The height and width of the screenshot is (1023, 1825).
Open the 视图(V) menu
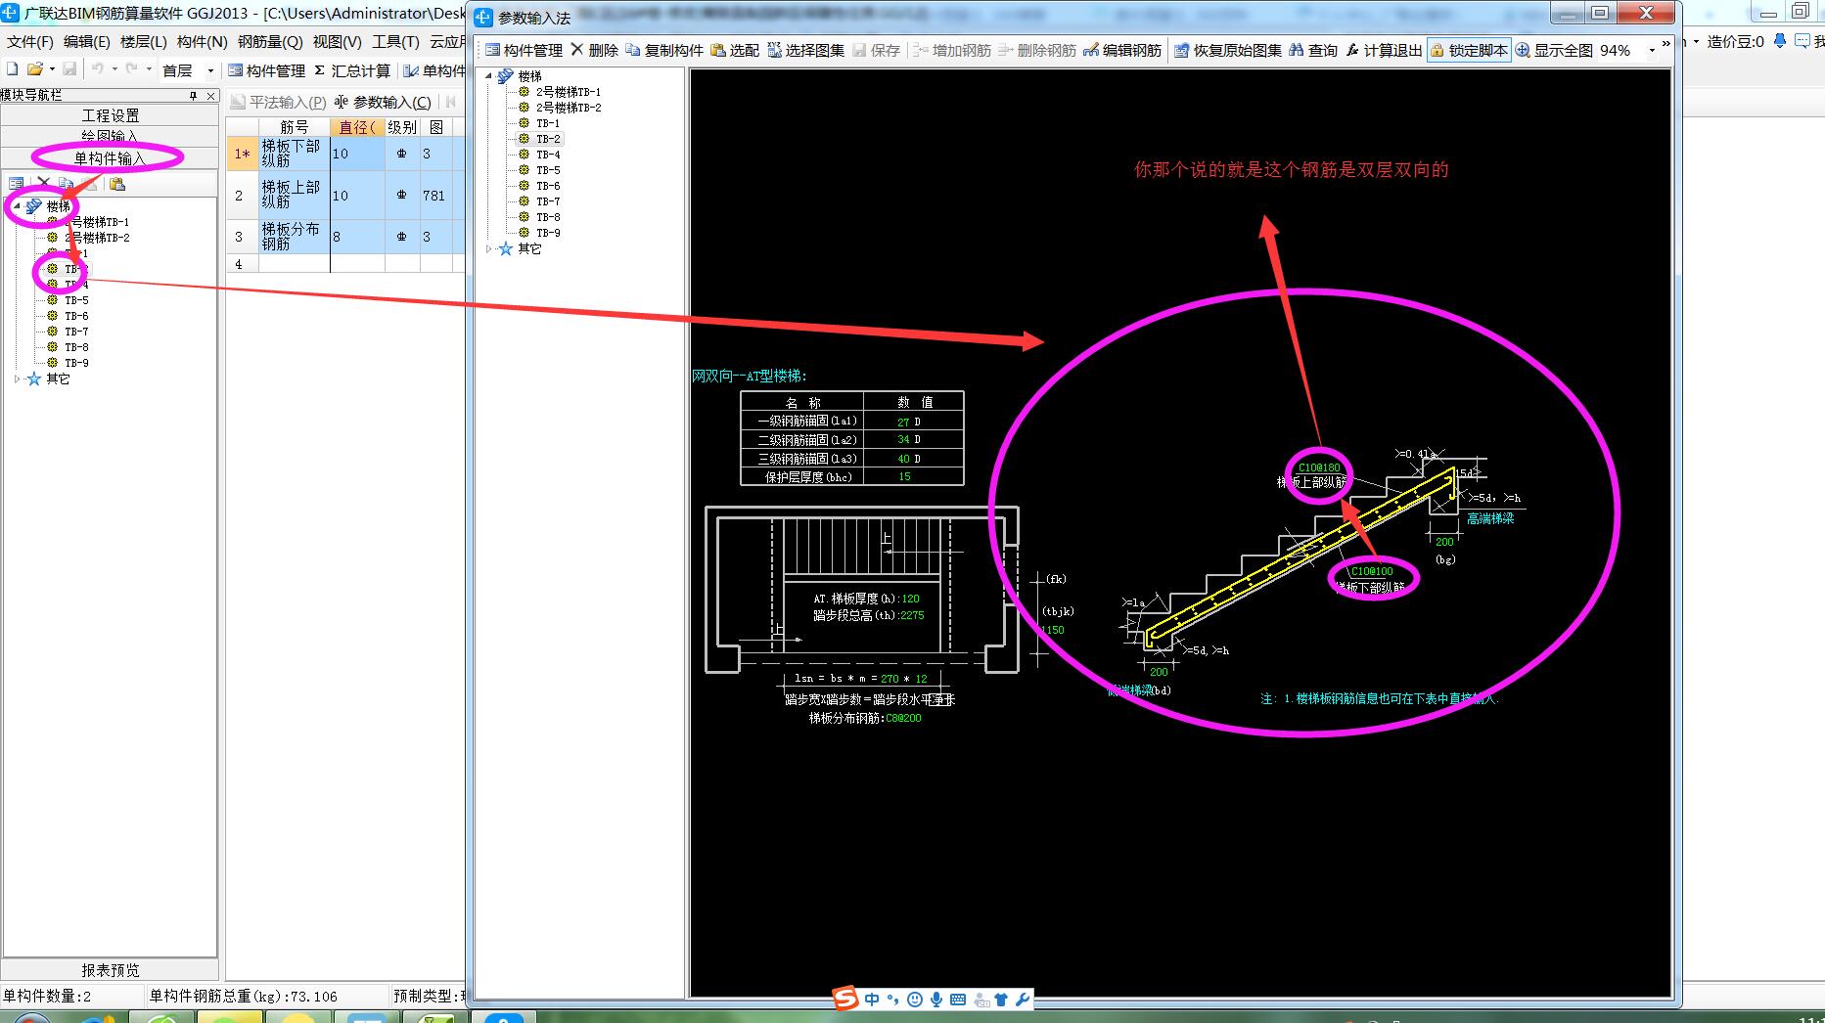pyautogui.click(x=337, y=41)
